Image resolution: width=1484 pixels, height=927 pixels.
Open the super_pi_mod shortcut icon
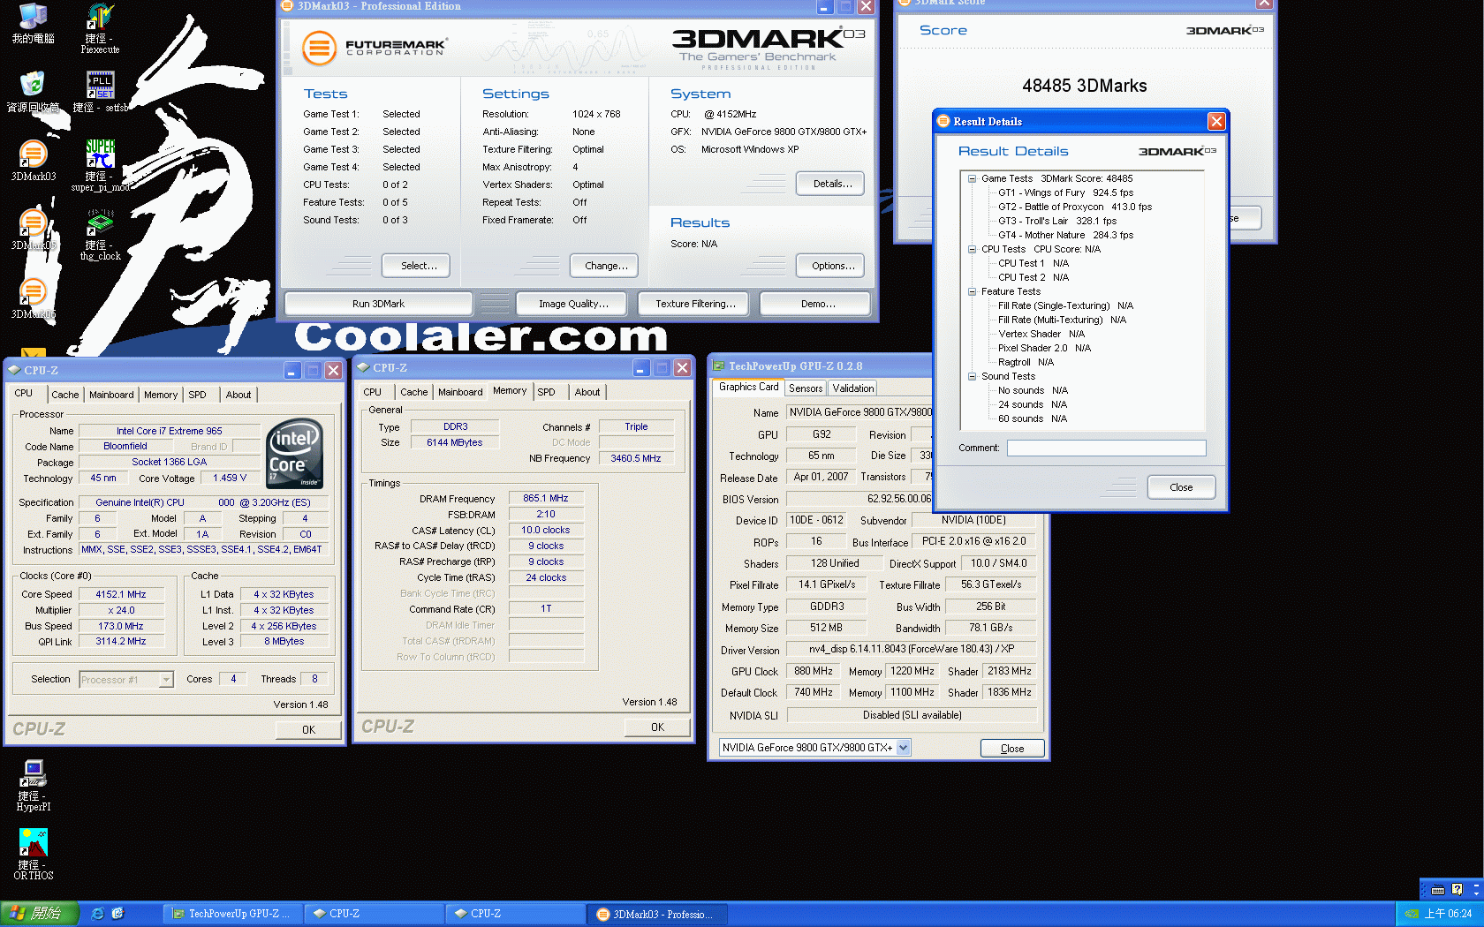100,165
